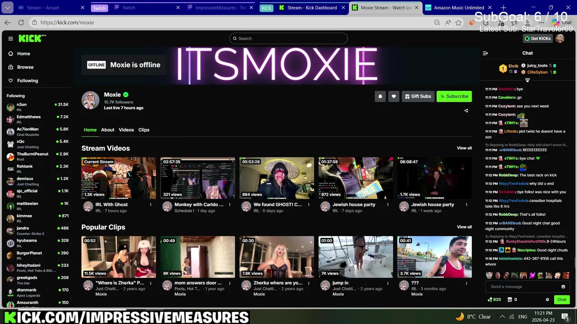View all Stream Videos
The width and height of the screenshot is (577, 324).
click(x=464, y=148)
